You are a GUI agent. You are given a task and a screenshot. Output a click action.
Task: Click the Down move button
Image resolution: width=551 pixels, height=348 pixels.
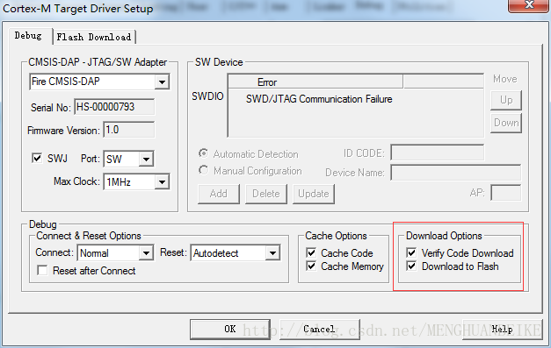coord(506,123)
